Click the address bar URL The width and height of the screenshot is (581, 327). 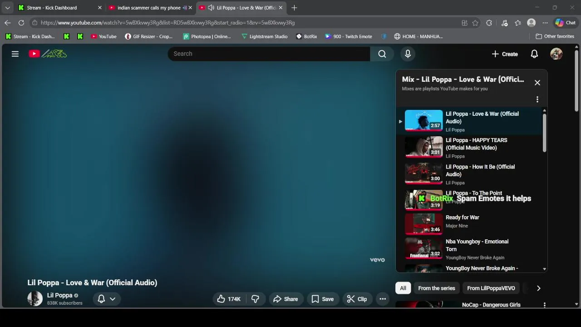coord(167,23)
